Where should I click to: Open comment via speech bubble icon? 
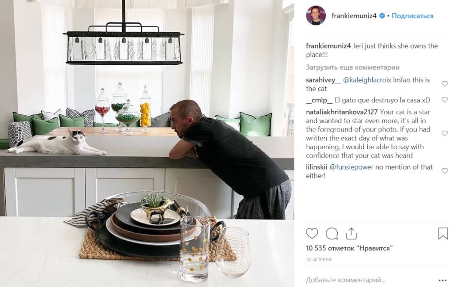coord(331,233)
